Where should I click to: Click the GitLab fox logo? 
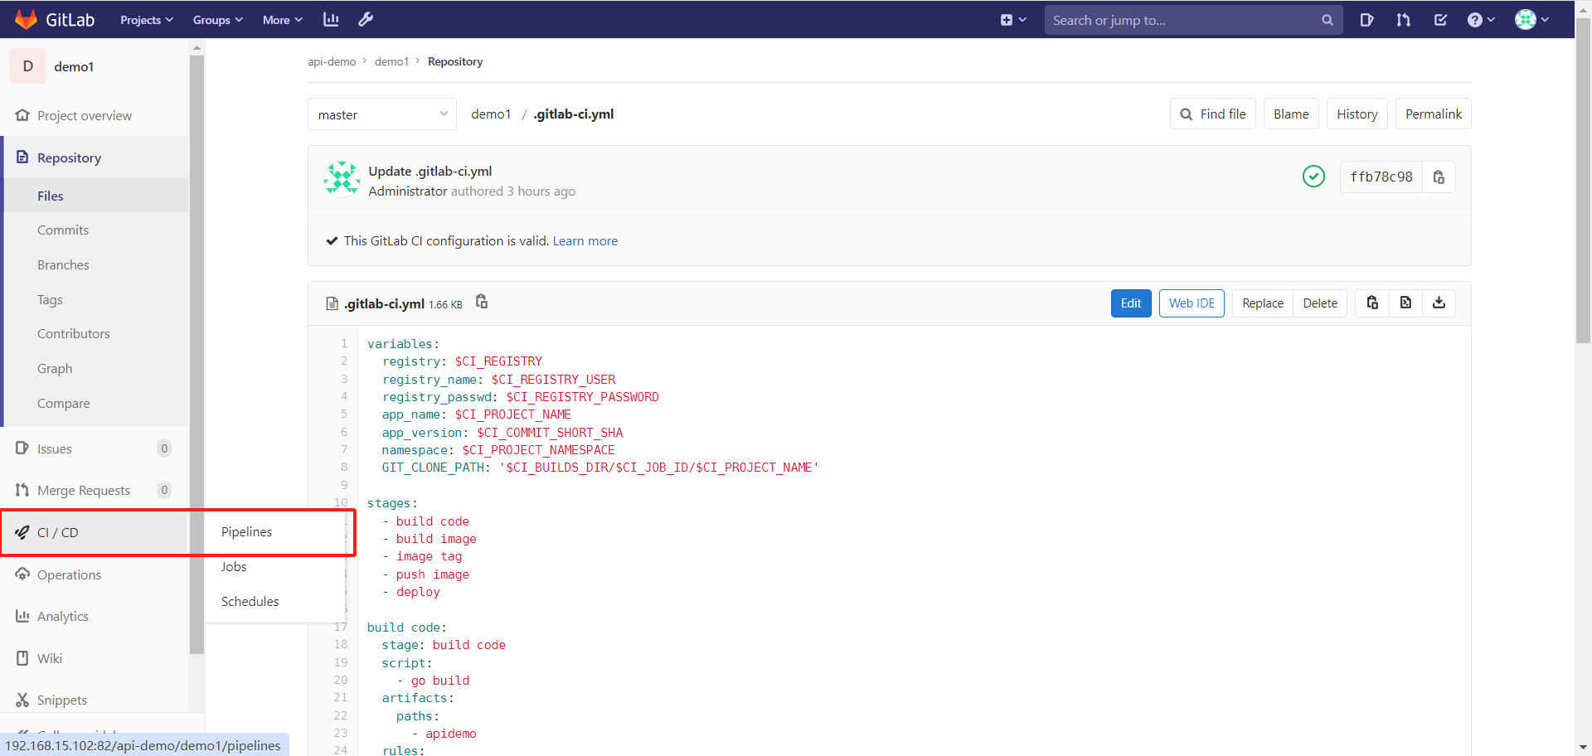click(26, 19)
